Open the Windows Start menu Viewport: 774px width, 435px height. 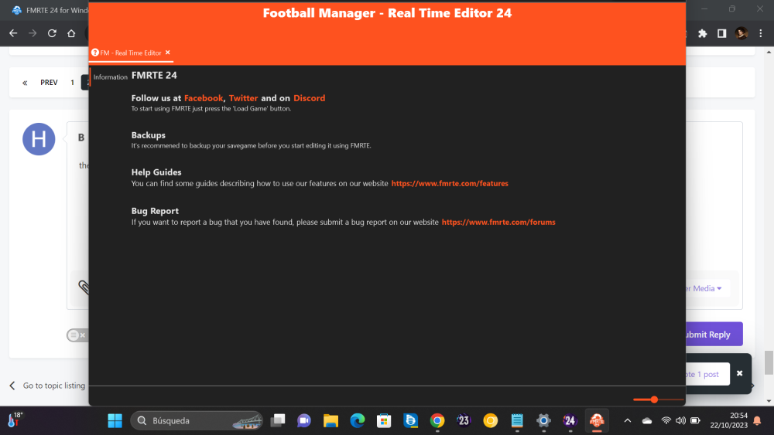115,421
